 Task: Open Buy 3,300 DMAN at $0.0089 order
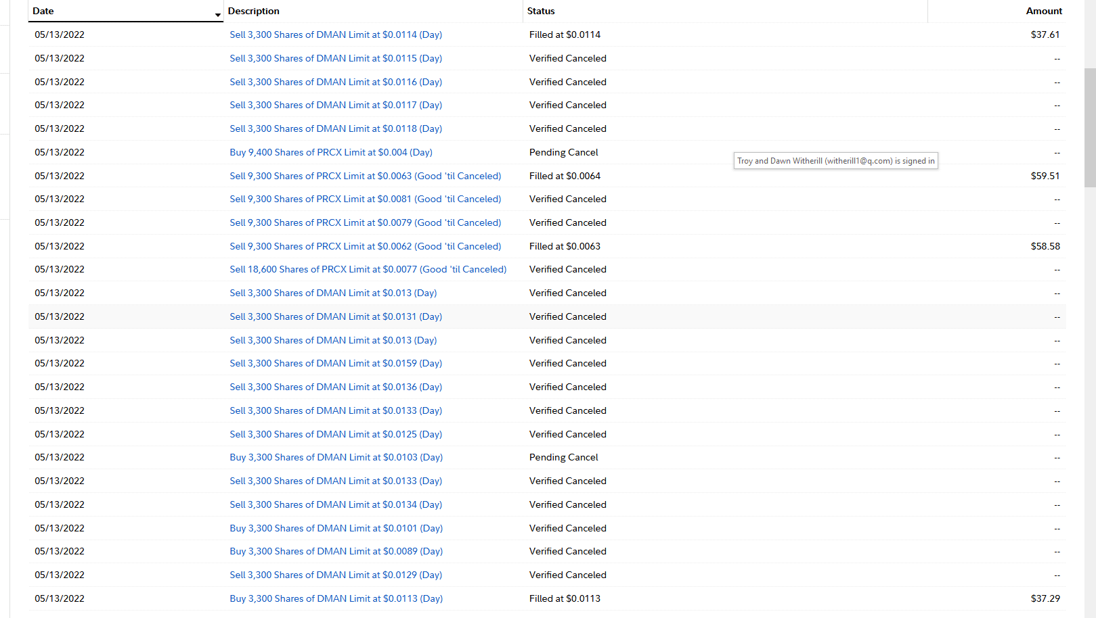click(x=336, y=551)
